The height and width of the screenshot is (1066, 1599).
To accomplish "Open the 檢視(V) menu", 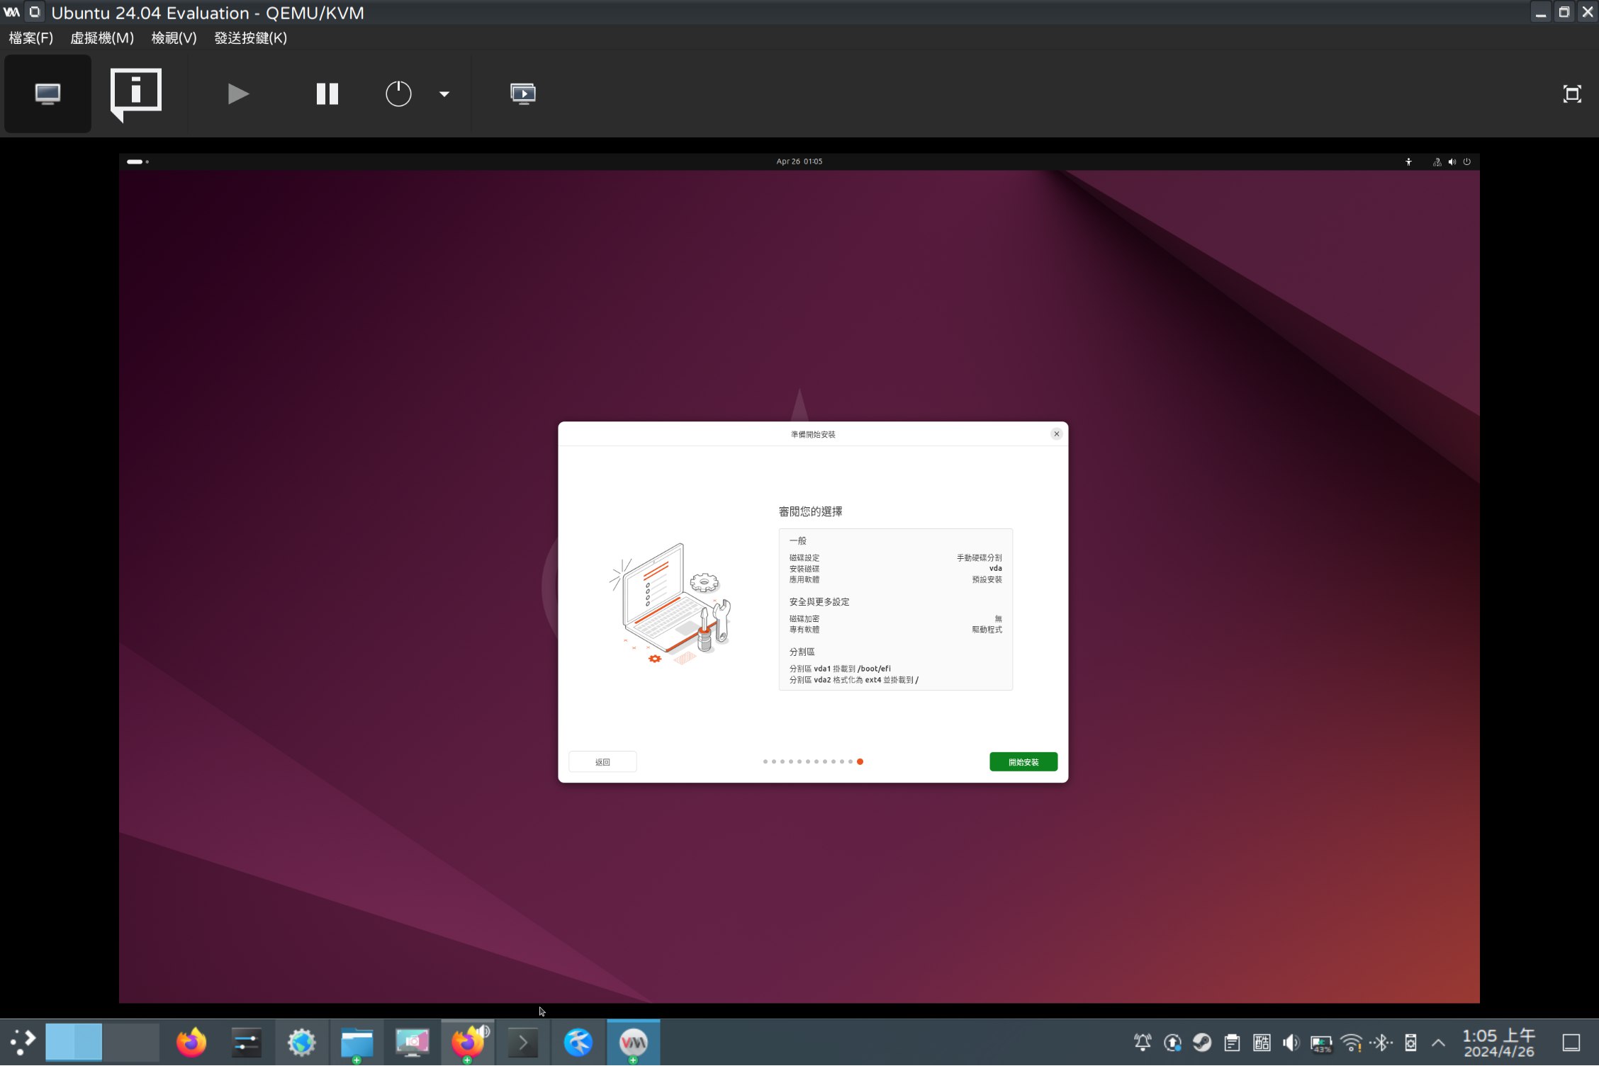I will coord(174,38).
